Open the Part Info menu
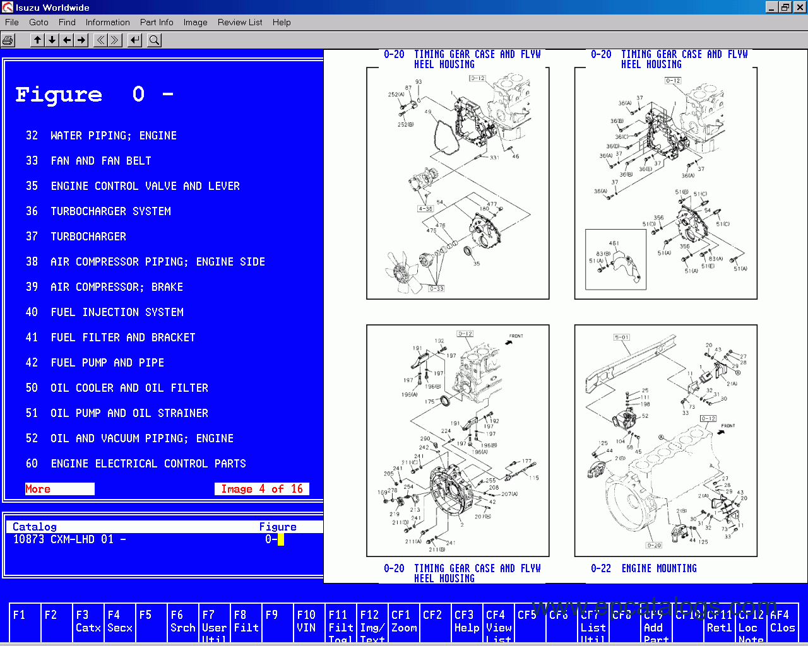Screen dimensions: 808x646 coord(157,22)
